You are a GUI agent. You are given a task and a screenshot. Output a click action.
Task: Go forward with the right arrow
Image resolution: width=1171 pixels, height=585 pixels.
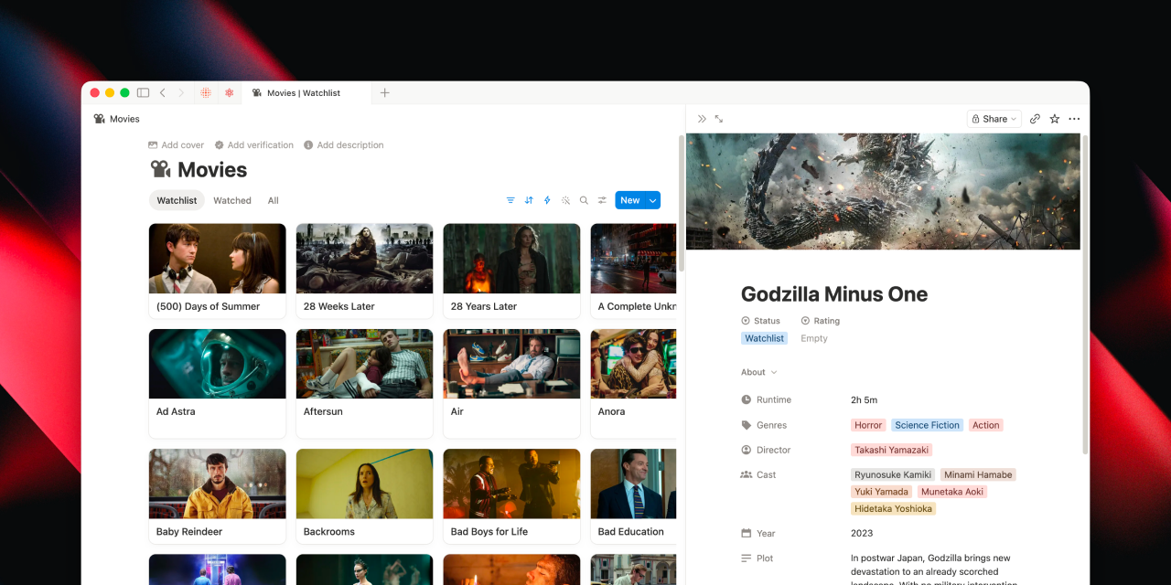181,92
